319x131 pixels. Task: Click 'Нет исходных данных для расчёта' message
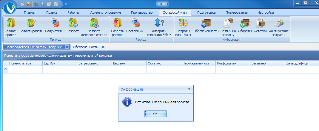click(x=162, y=102)
